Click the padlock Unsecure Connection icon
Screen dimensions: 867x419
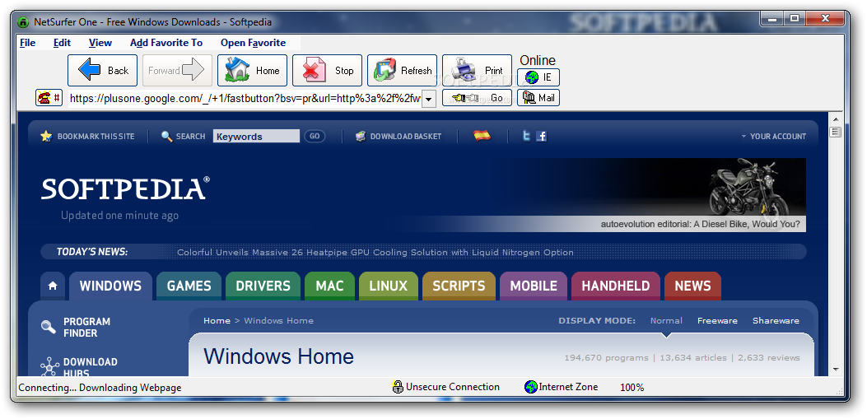[x=398, y=387]
